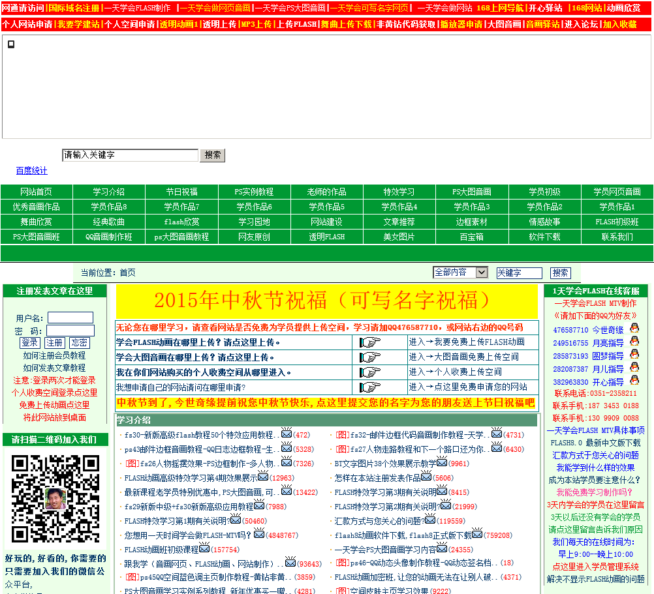The height and width of the screenshot is (594, 654).
Task: Click envelope icon after fs32 邮件边框代码 entry
Action: pyautogui.click(x=497, y=433)
